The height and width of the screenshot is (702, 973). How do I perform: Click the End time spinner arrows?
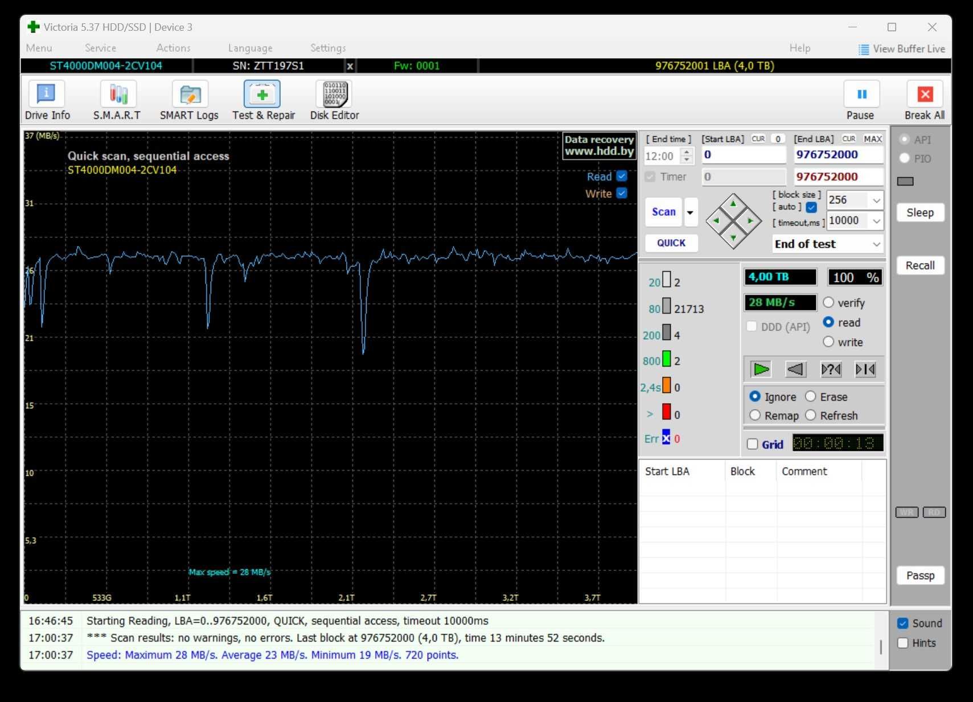point(687,155)
